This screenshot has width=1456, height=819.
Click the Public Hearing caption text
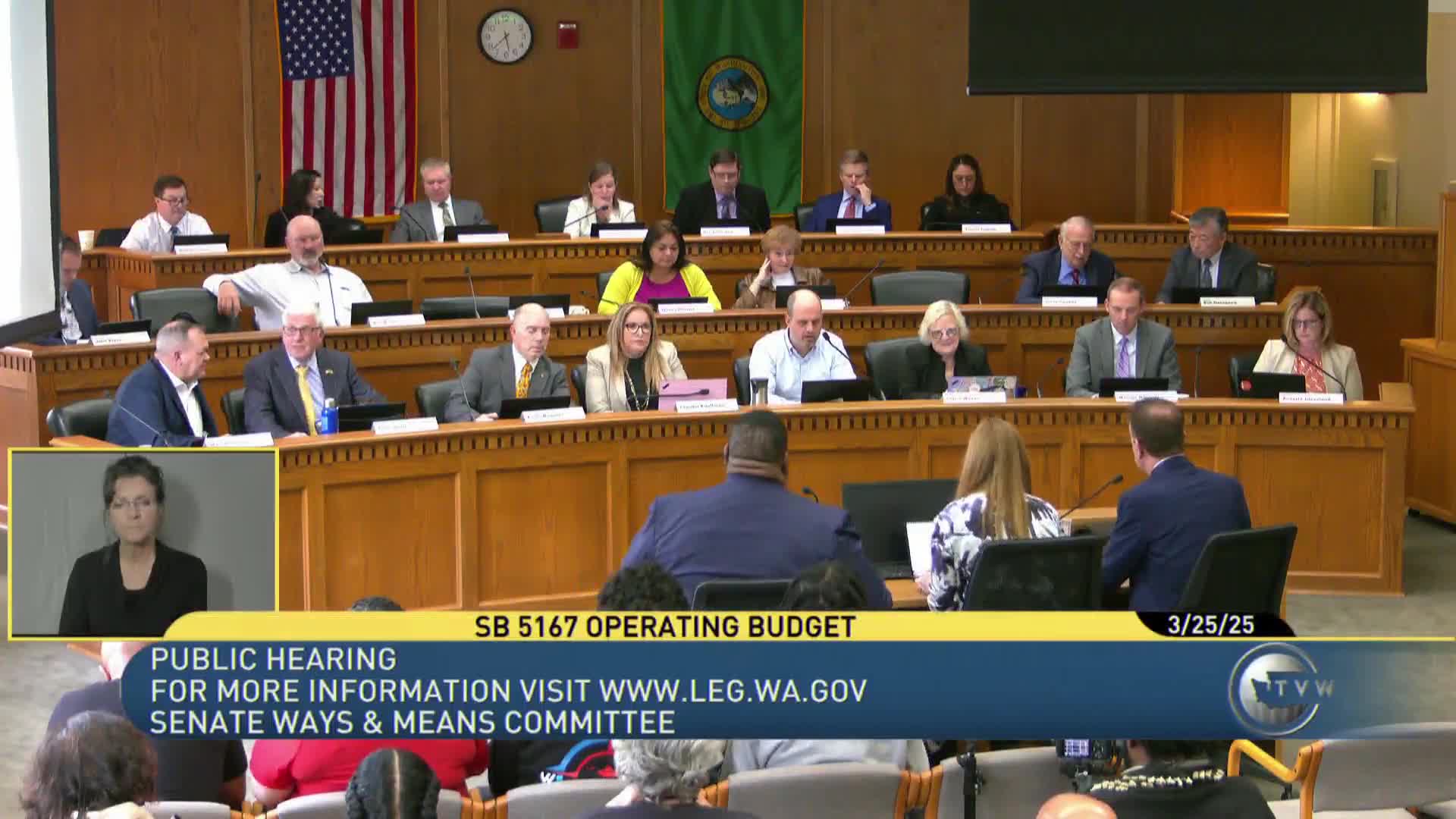(x=273, y=659)
